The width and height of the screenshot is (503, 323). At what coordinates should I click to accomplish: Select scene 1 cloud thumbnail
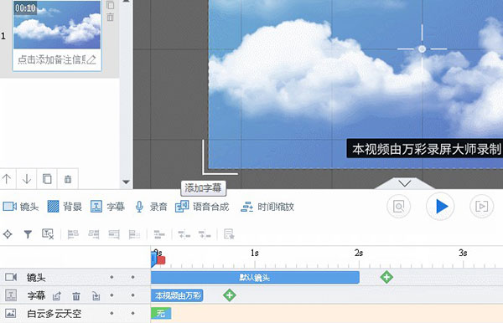tap(57, 24)
